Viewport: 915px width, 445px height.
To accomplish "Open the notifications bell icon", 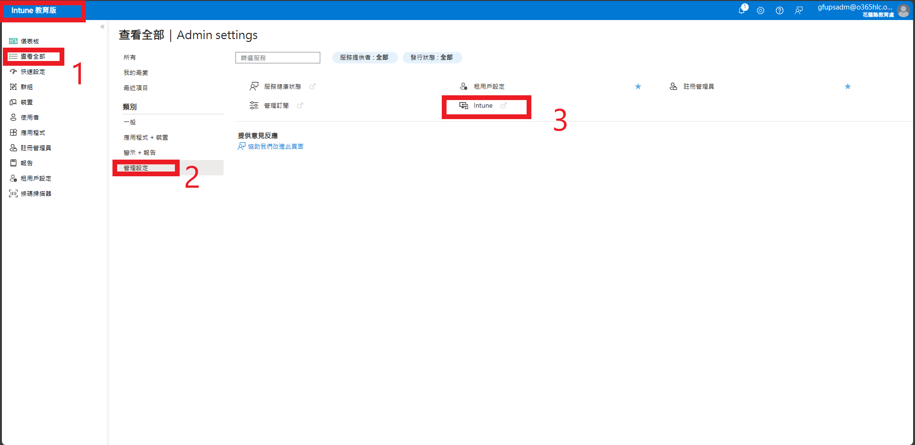I will 742,10.
